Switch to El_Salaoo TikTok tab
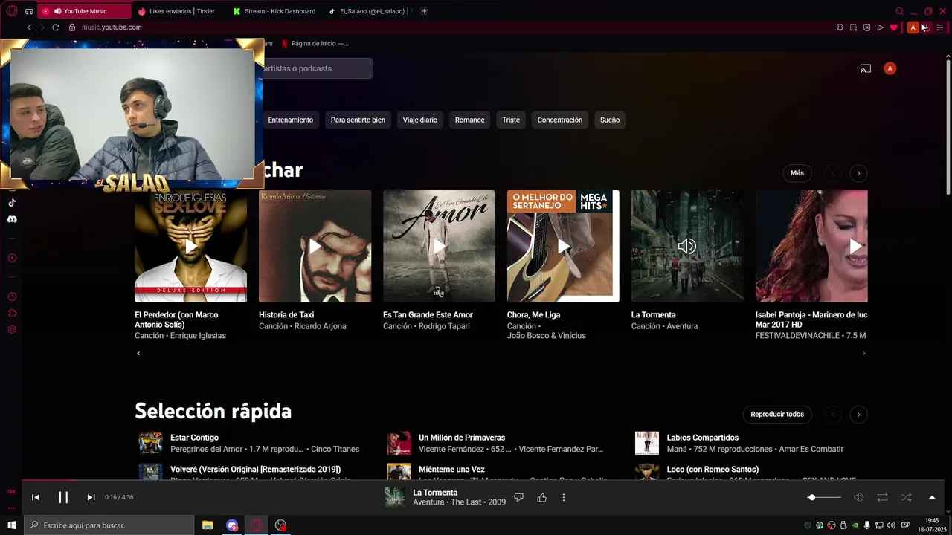Viewport: 952px width, 535px height. pos(370,11)
